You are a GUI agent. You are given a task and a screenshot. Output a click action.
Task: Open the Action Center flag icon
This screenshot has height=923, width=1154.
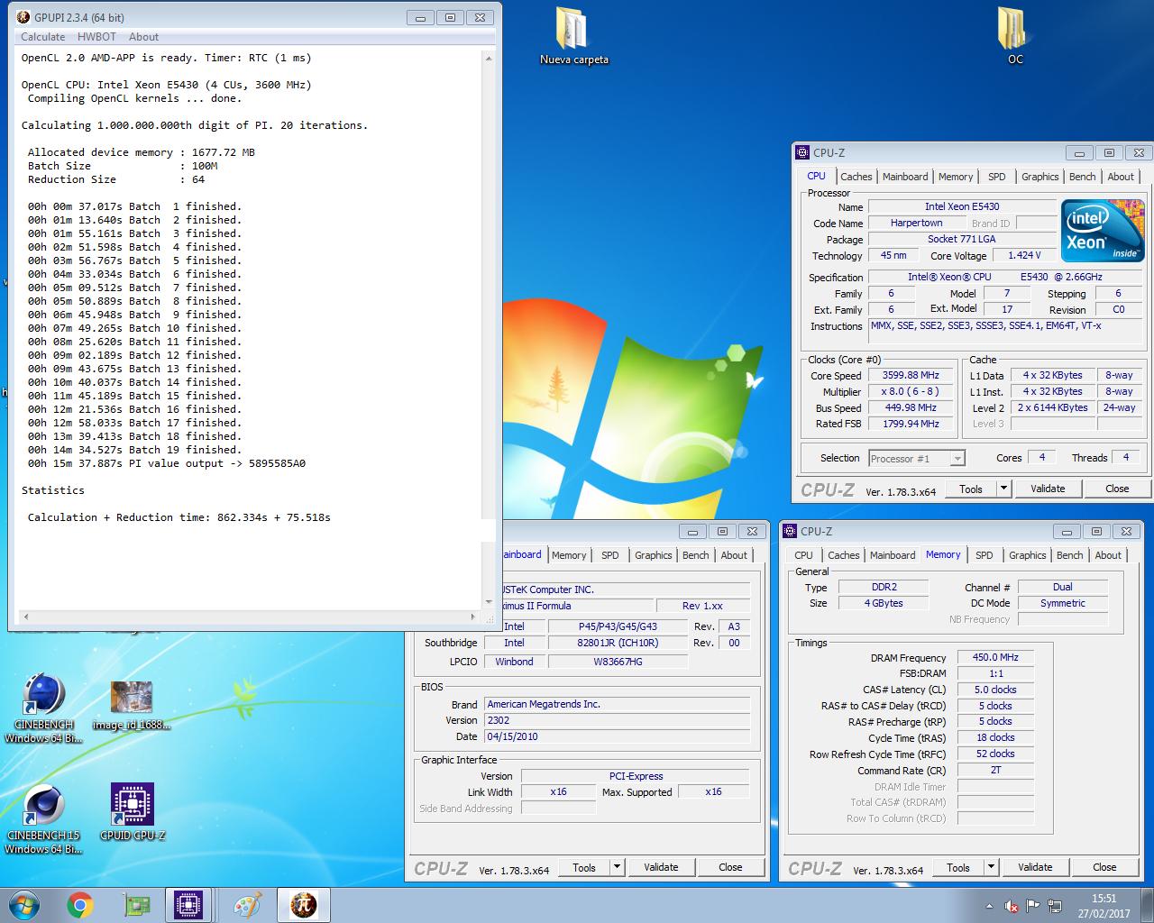pos(1032,906)
